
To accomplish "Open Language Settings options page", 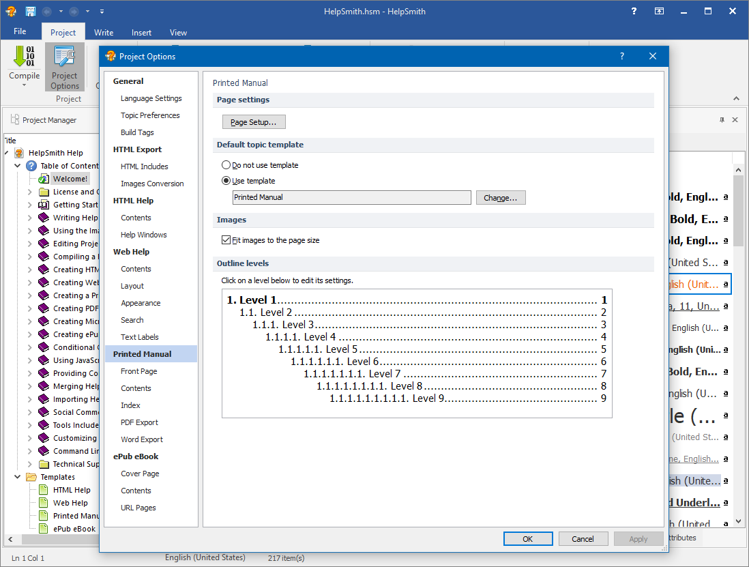I will 151,98.
